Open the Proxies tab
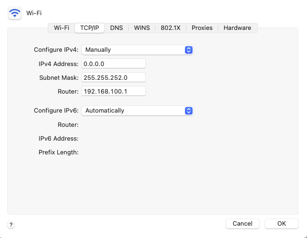 point(202,28)
